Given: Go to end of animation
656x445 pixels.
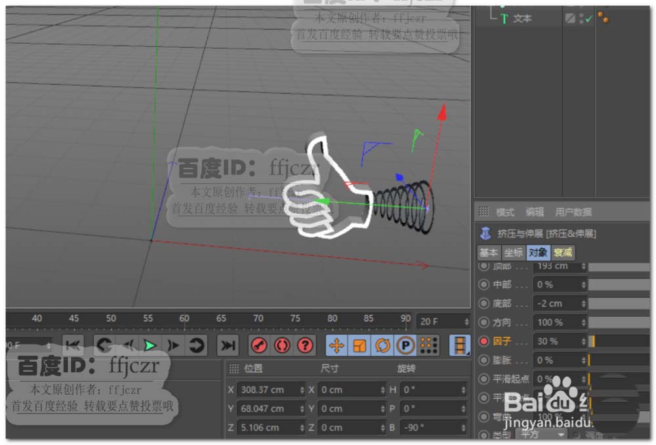Looking at the screenshot, I should pyautogui.click(x=228, y=345).
